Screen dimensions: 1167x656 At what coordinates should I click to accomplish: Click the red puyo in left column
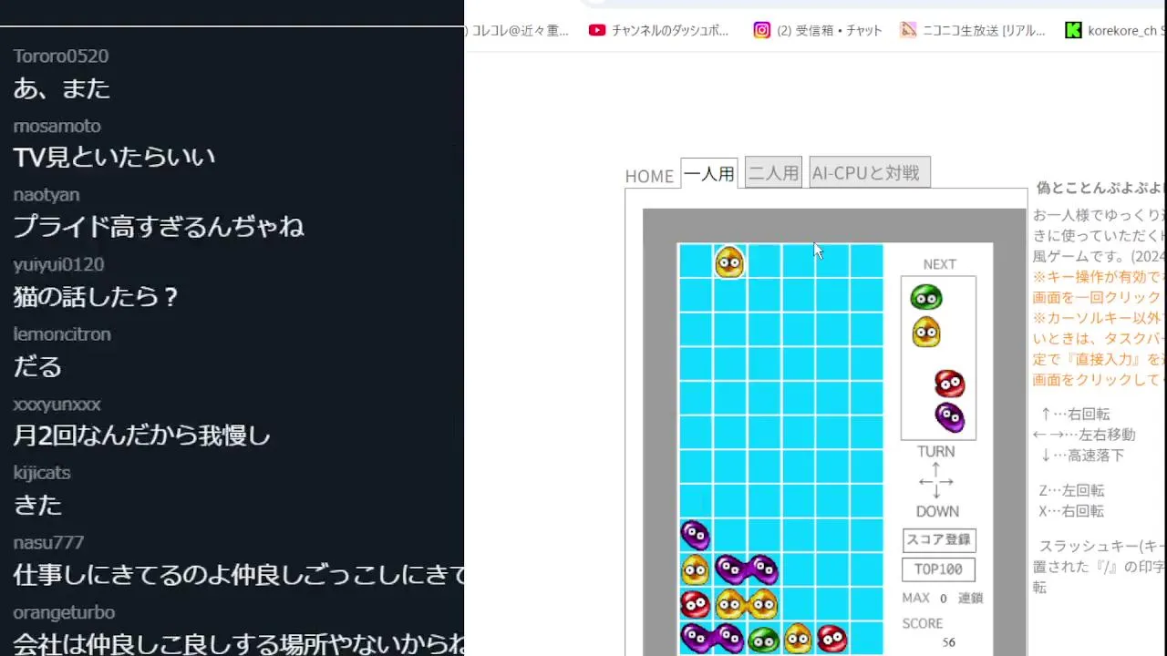[695, 604]
